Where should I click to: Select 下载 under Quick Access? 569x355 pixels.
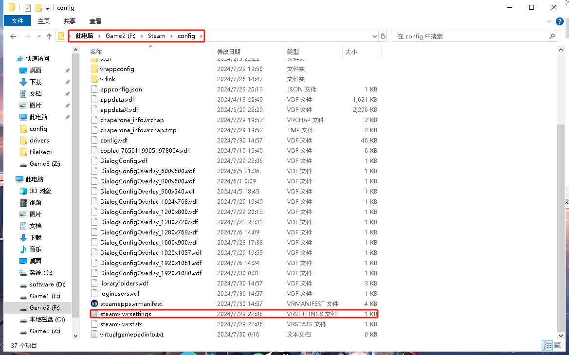(x=36, y=82)
